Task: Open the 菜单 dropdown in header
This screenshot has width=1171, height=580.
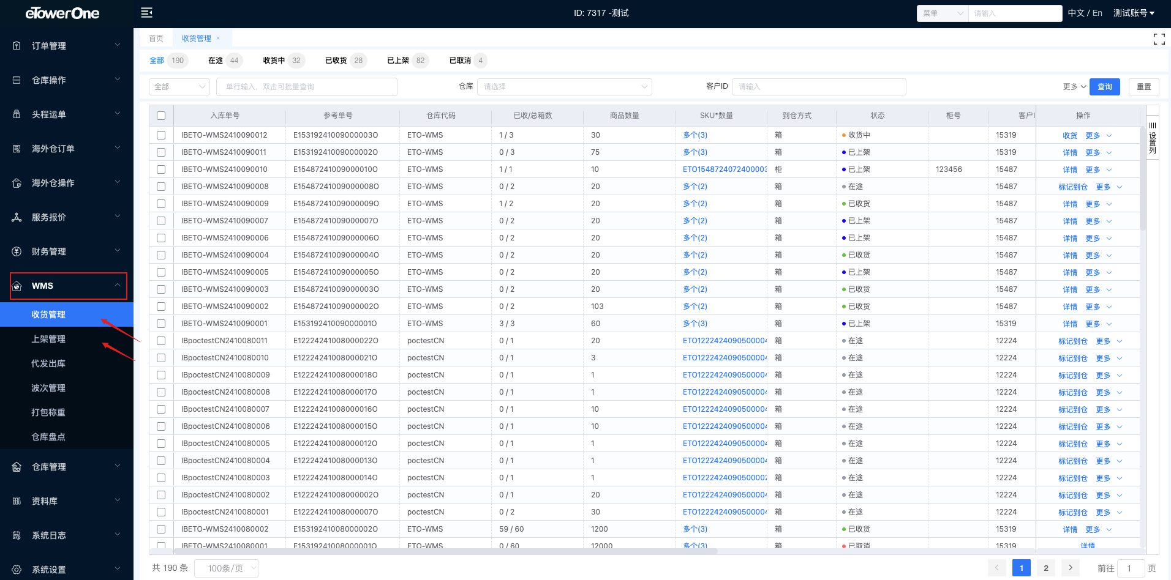Action: pyautogui.click(x=943, y=13)
